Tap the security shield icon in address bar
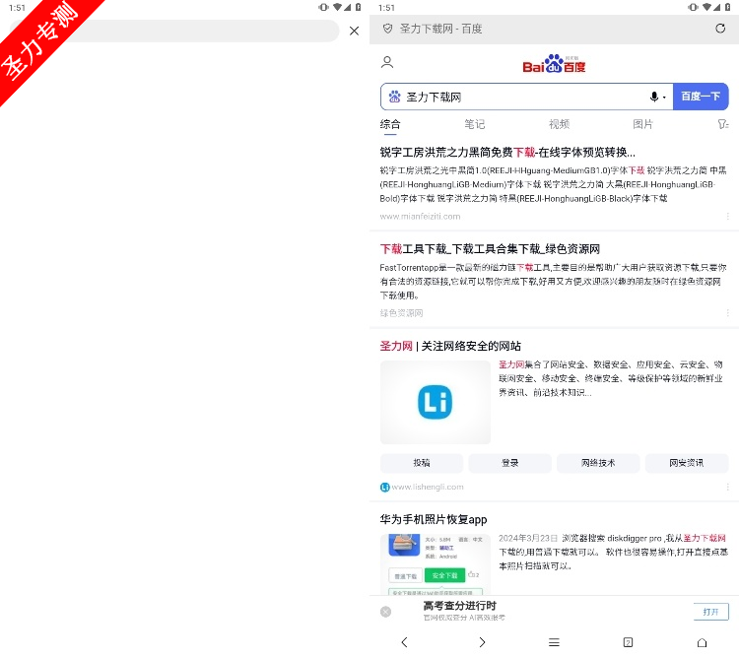 point(387,29)
